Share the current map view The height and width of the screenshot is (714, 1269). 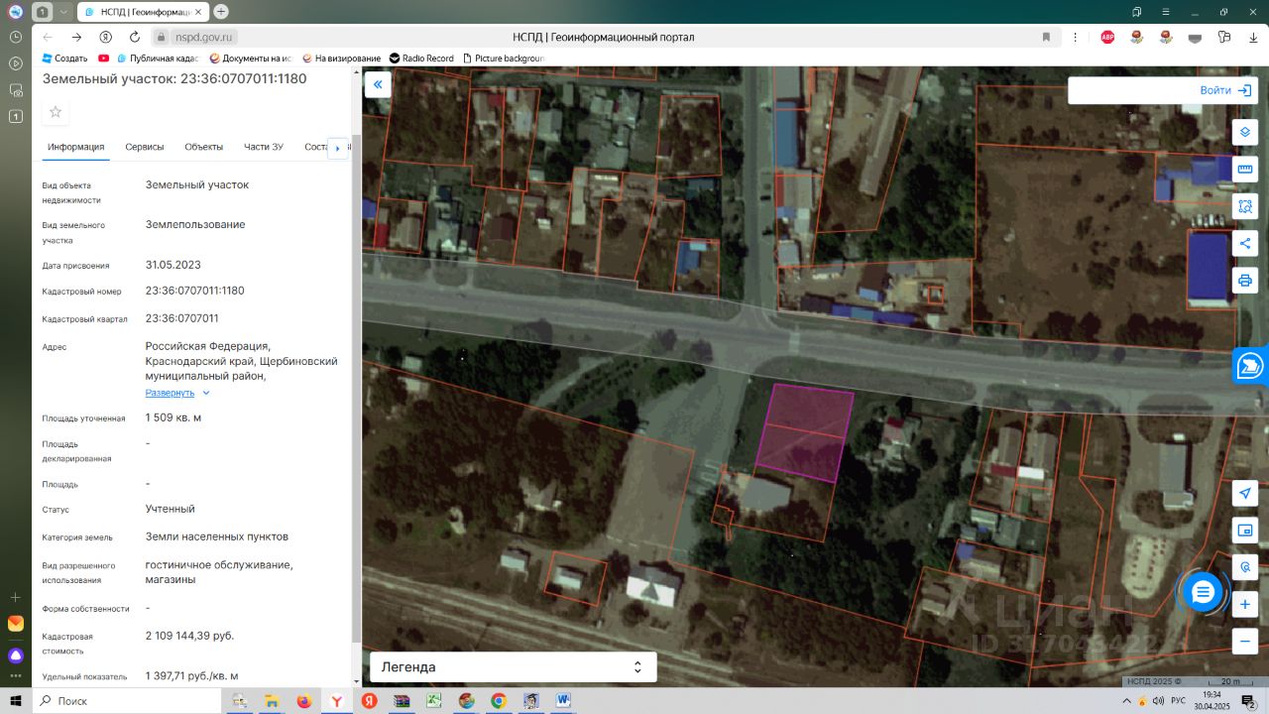click(x=1245, y=243)
